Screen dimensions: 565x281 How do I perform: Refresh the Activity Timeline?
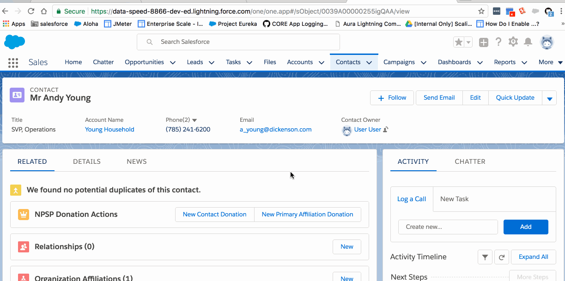pyautogui.click(x=502, y=257)
